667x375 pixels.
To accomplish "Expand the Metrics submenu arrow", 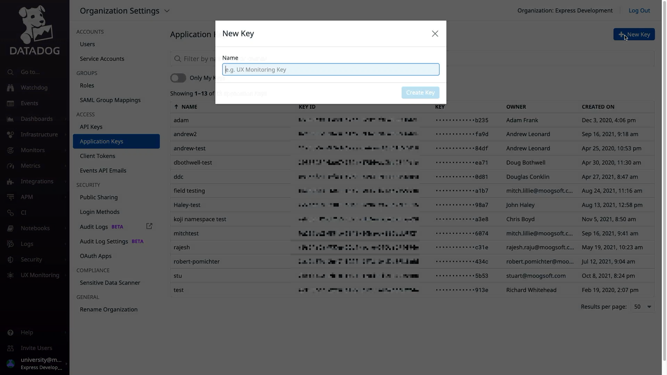I will (x=65, y=166).
